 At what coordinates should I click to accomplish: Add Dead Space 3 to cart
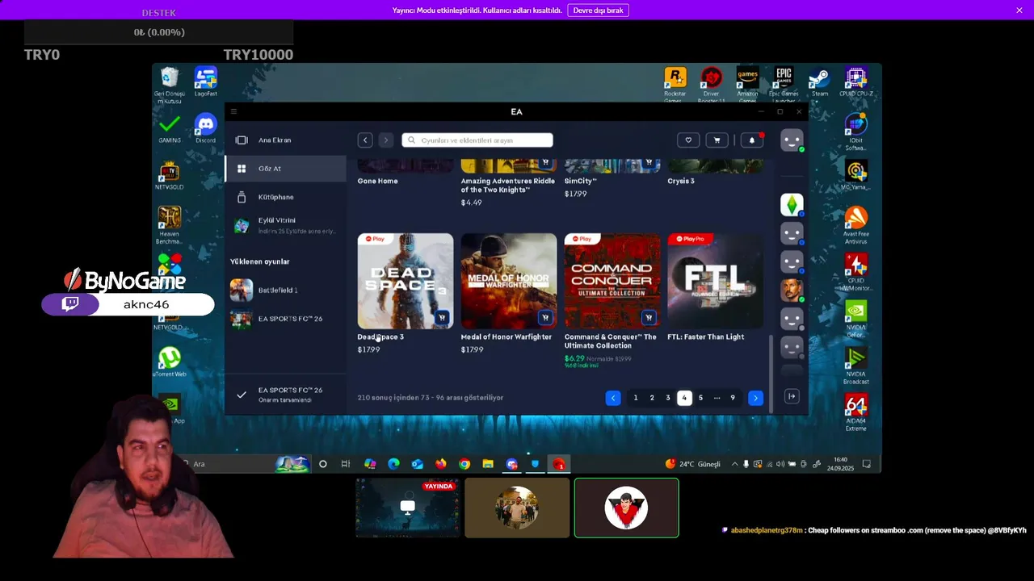coord(442,318)
